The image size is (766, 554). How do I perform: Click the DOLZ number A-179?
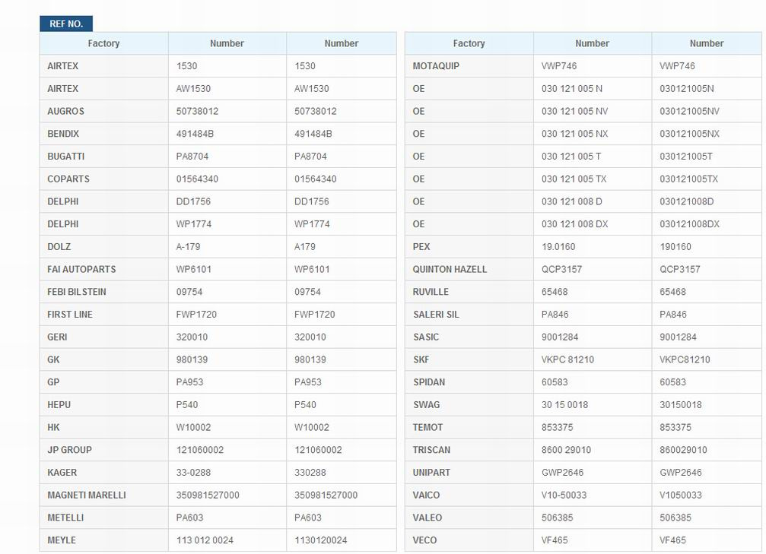(x=188, y=246)
